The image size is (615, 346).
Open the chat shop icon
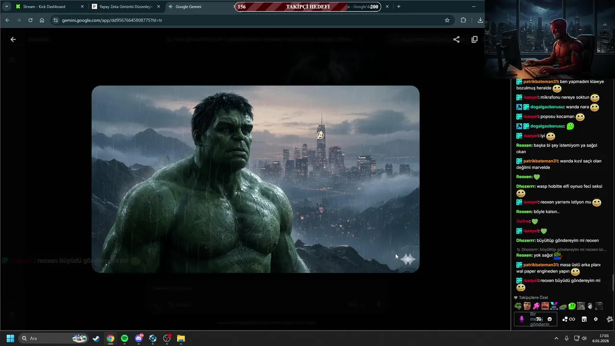tap(584, 319)
